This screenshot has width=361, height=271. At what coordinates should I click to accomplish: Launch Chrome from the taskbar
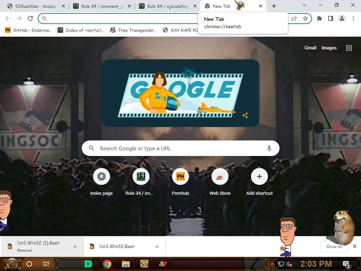[107, 264]
